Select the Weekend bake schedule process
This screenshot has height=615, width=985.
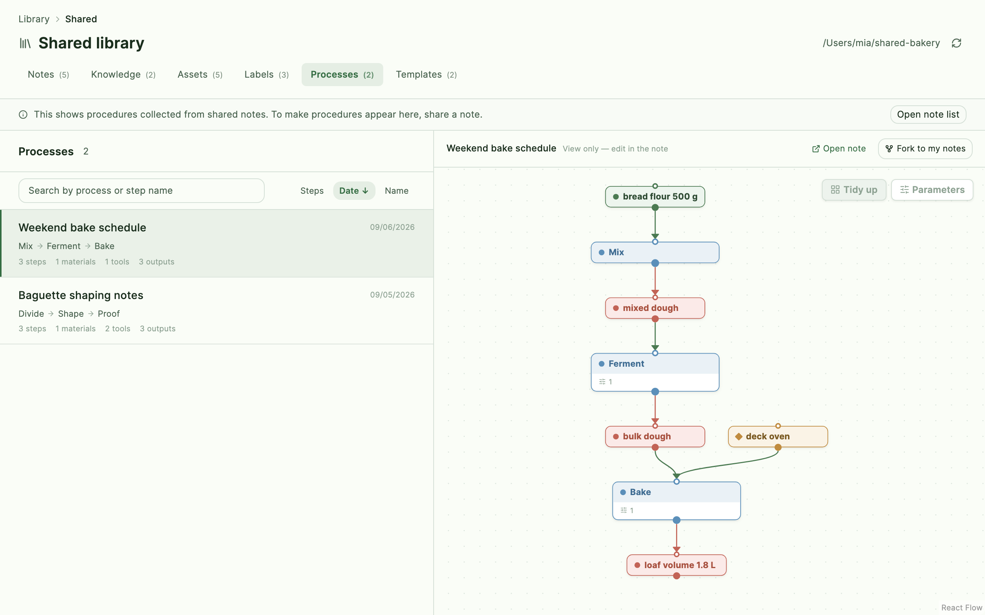point(217,243)
